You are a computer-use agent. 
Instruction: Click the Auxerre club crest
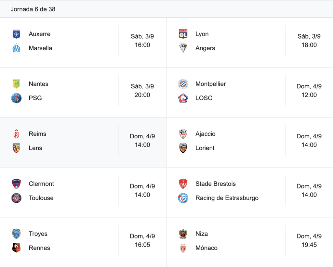16,34
